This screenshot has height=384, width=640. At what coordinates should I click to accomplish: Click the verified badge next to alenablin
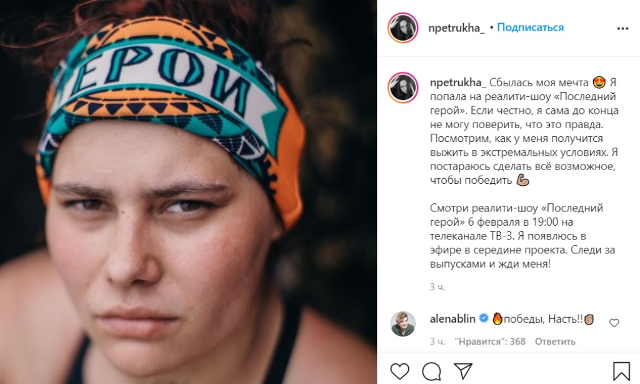[484, 318]
